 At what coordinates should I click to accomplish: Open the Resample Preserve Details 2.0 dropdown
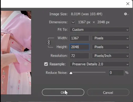tap(100, 64)
